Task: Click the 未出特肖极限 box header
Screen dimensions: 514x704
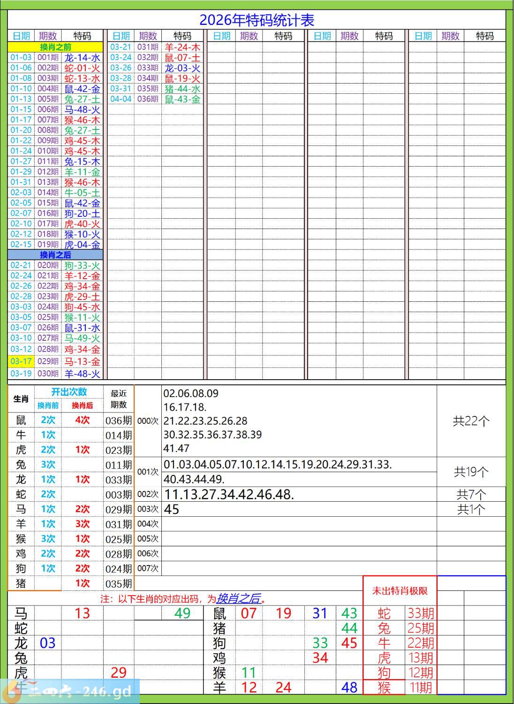Action: coord(400,591)
